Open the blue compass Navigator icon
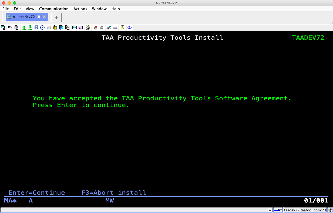The height and width of the screenshot is (213, 333). point(42,28)
